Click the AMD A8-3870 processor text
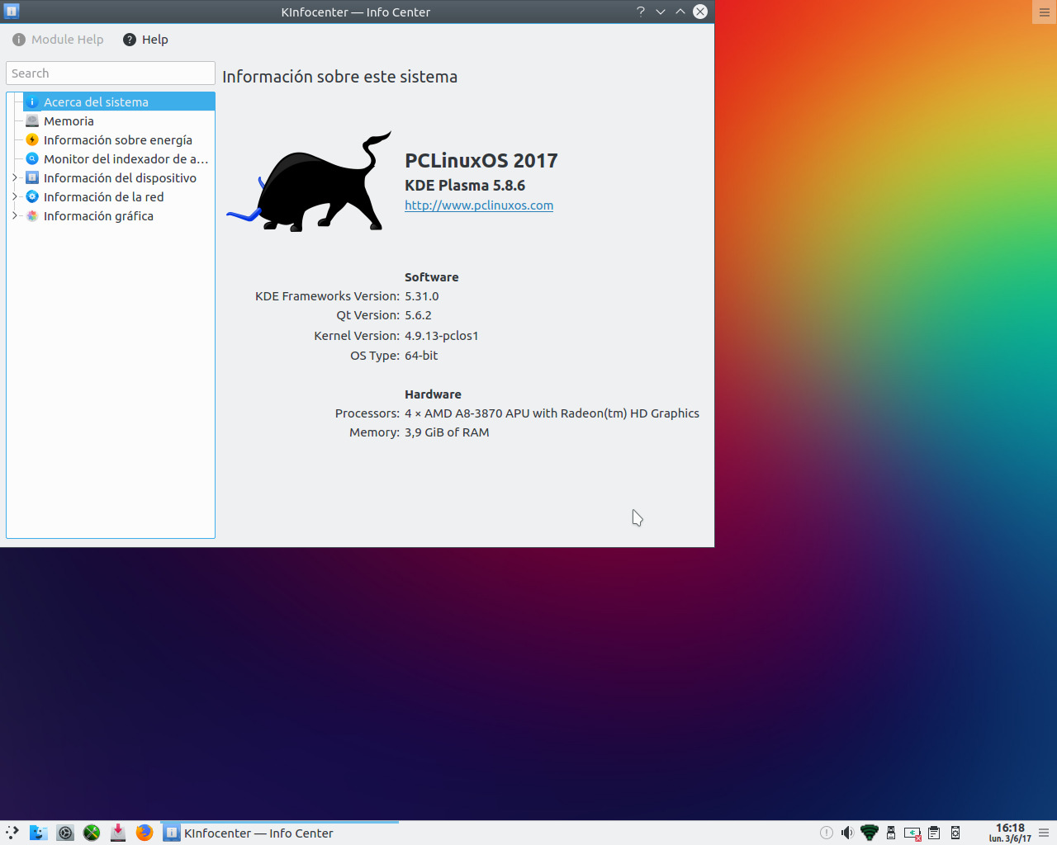The image size is (1057, 845). click(x=552, y=413)
